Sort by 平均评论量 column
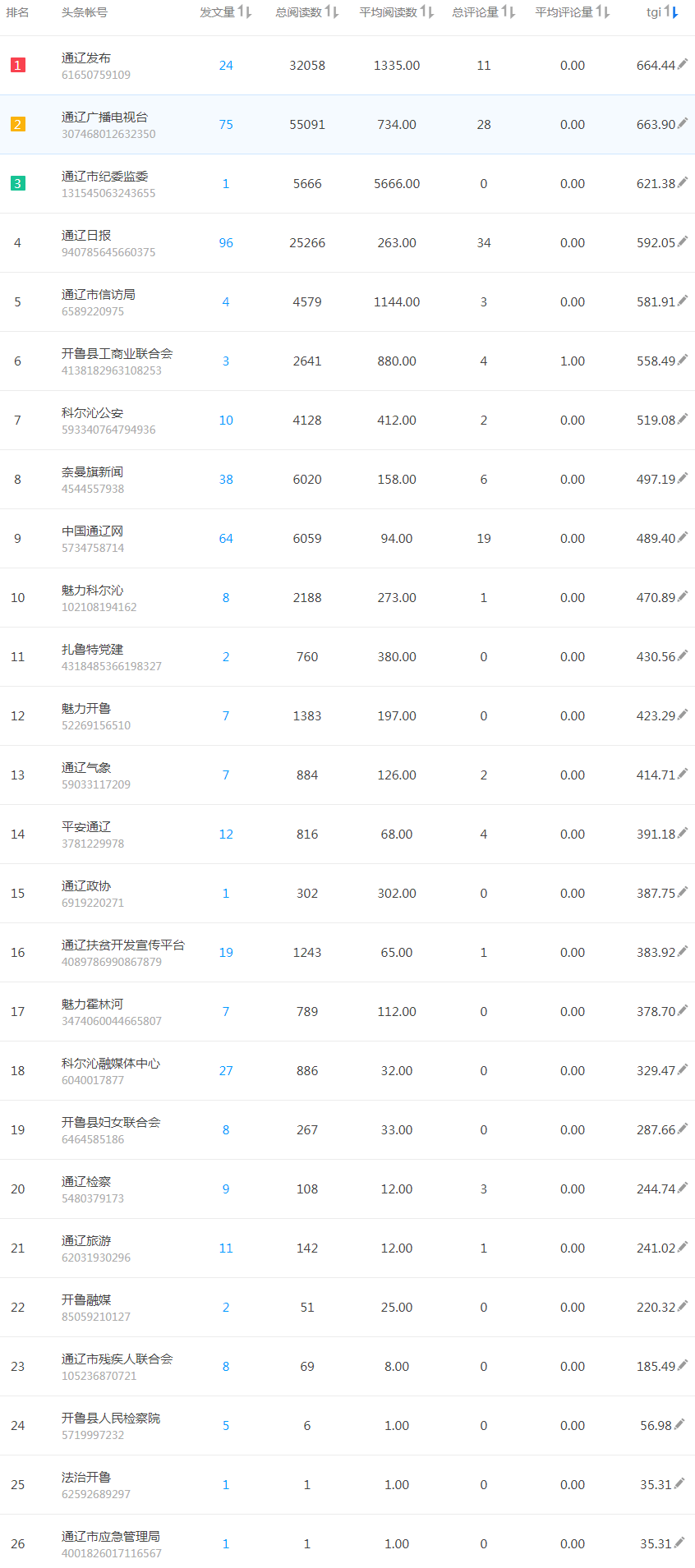Viewport: 695px width, 1568px height. (x=602, y=12)
